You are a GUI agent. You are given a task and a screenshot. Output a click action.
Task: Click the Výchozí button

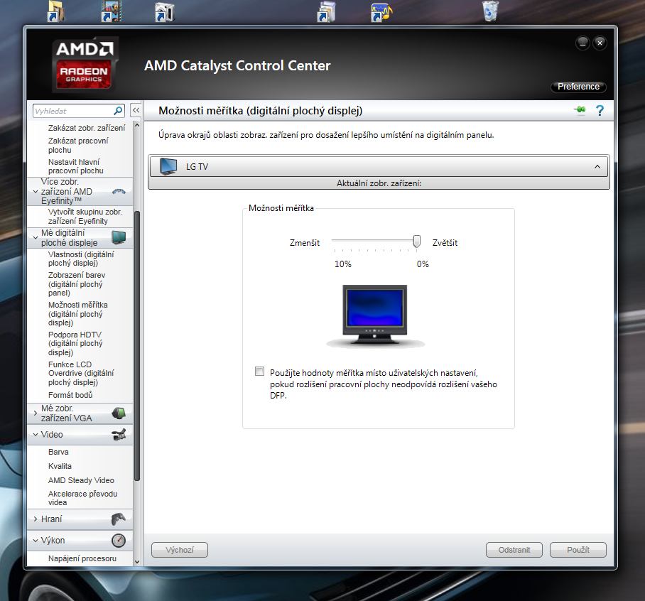179,550
